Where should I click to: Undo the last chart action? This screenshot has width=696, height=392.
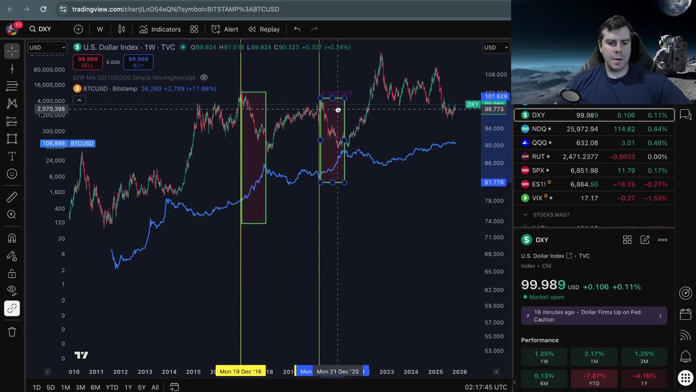[x=297, y=29]
